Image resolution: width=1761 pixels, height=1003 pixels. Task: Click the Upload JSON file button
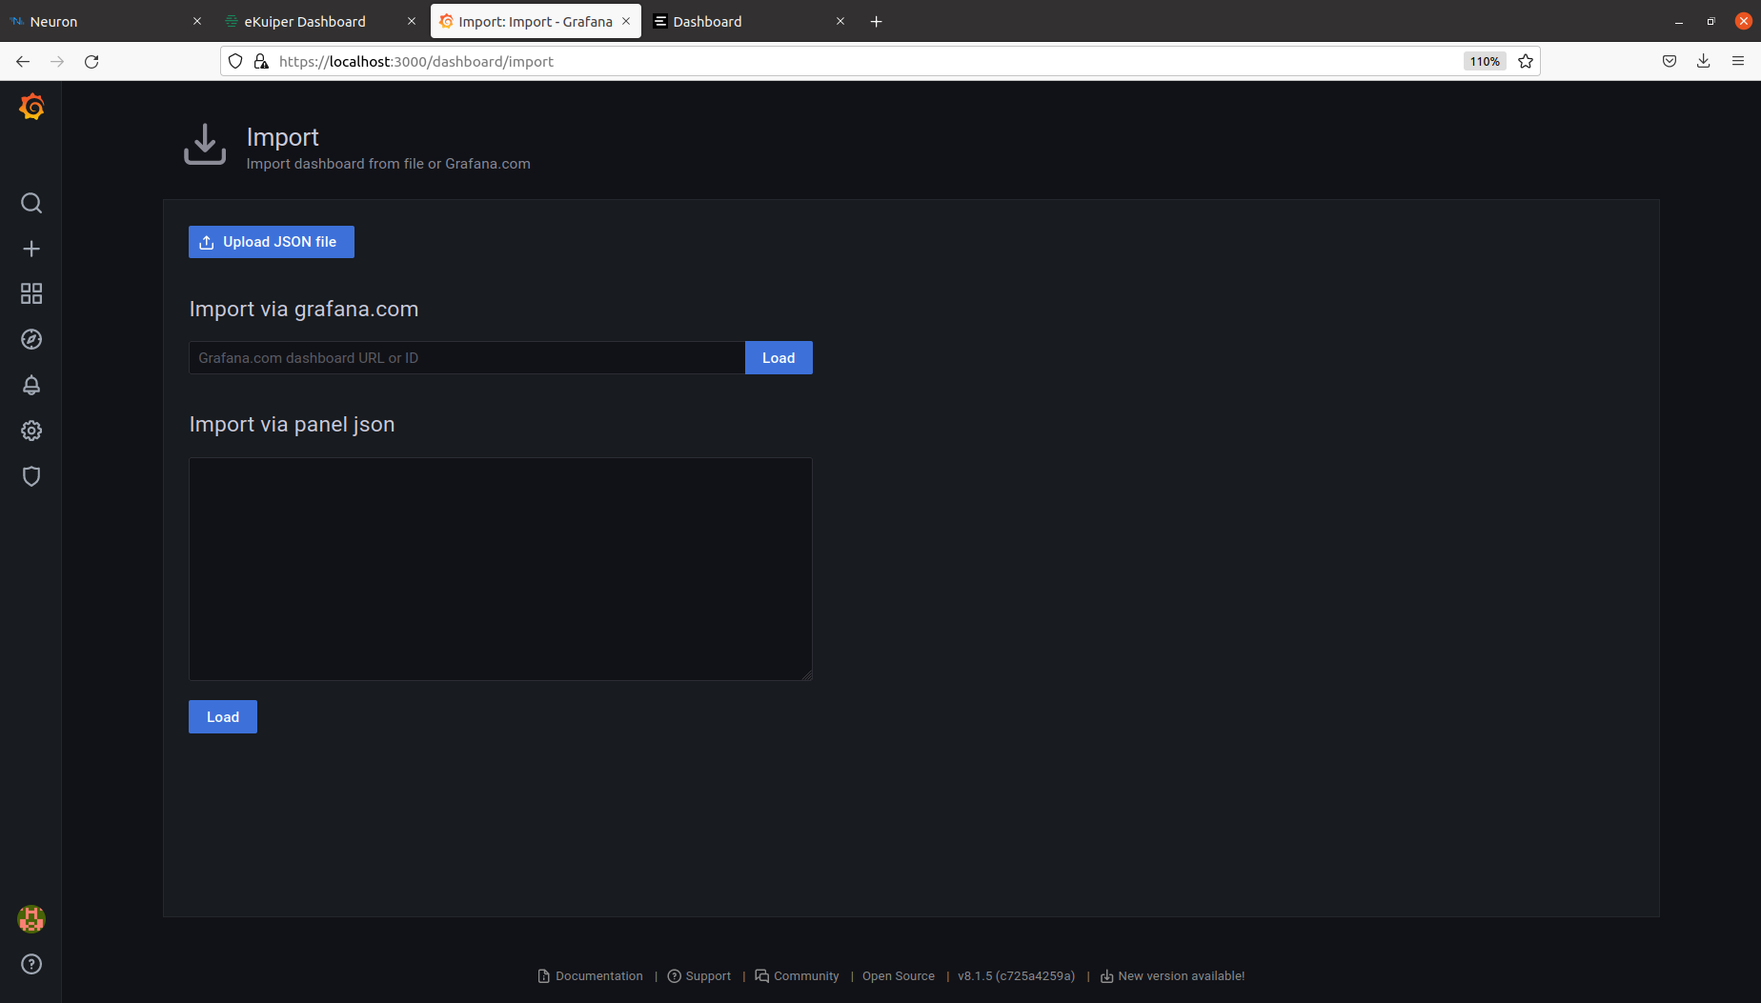pos(272,242)
